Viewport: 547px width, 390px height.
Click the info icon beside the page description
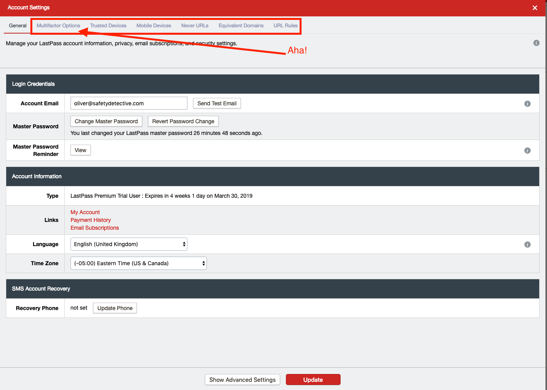point(536,43)
